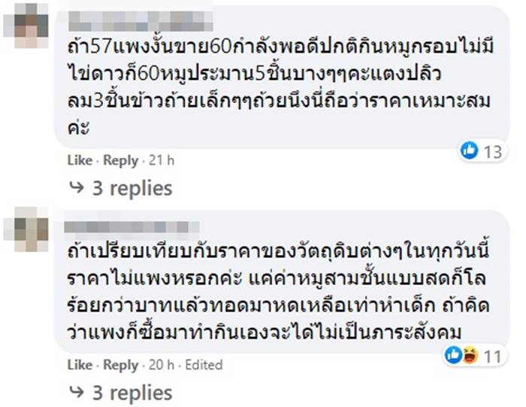The width and height of the screenshot is (526, 407).
Task: Click the blue thumbs-up reaction beside count 11
Action: point(453,355)
